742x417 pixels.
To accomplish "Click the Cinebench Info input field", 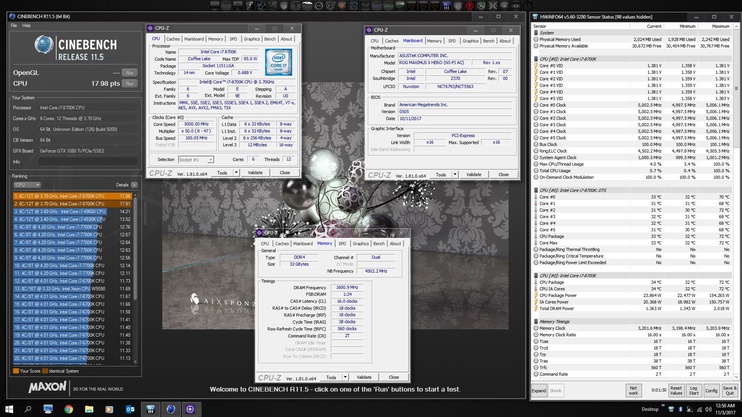I will point(88,162).
